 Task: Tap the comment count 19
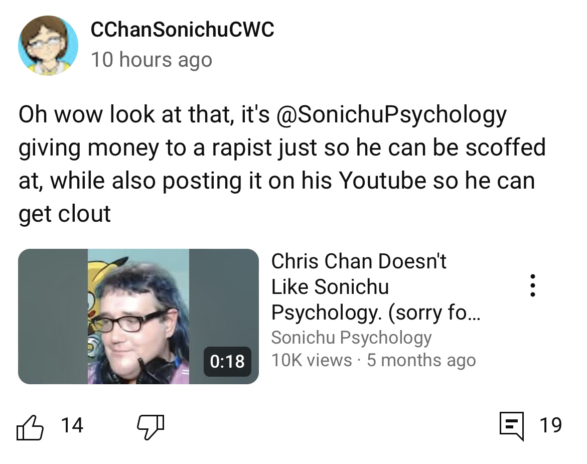coord(551,425)
